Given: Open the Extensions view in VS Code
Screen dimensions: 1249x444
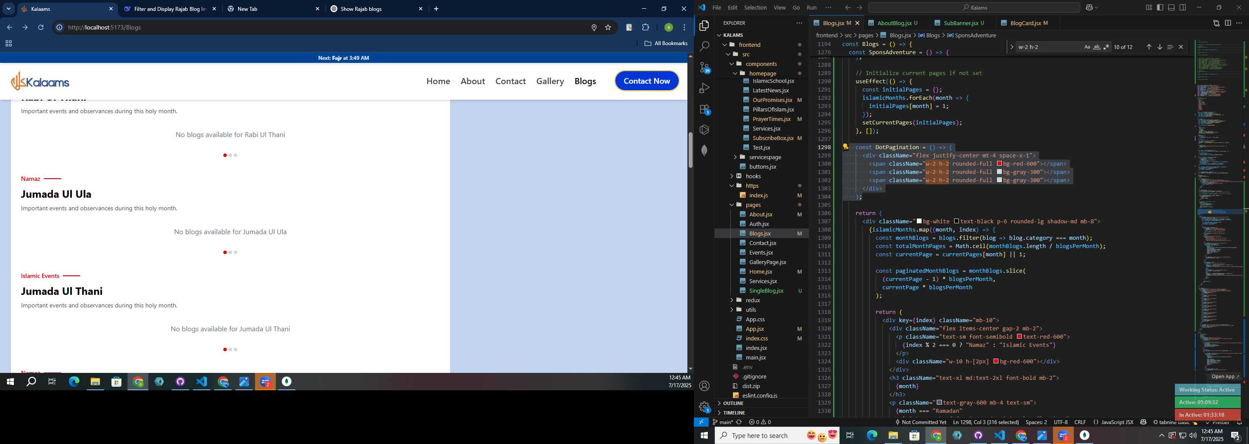Looking at the screenshot, I should tap(704, 110).
